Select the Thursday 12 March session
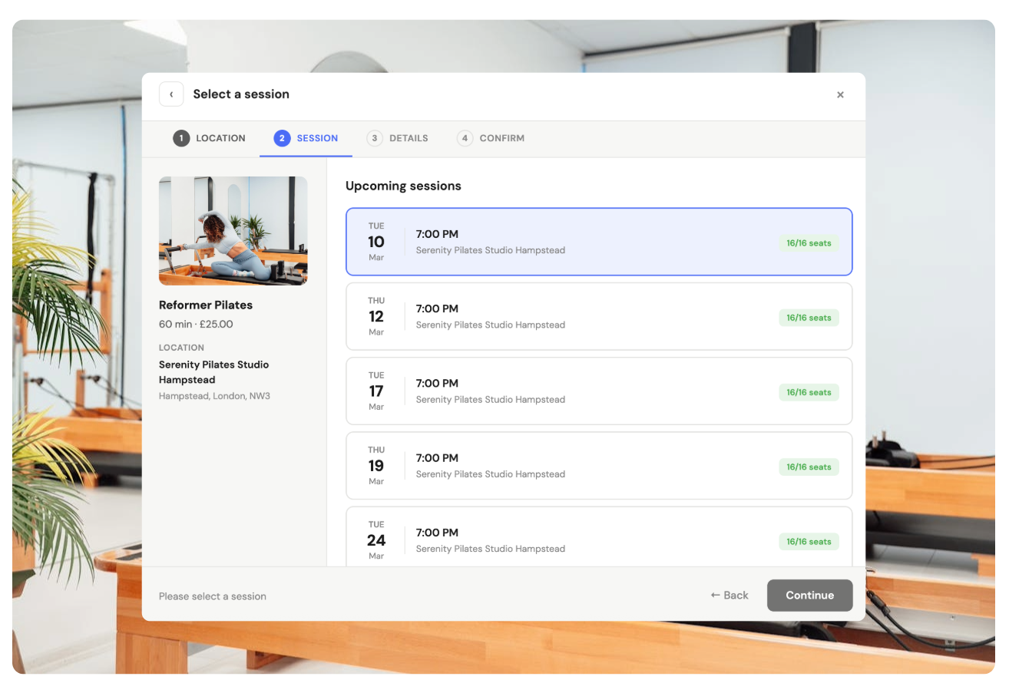 [x=598, y=316]
